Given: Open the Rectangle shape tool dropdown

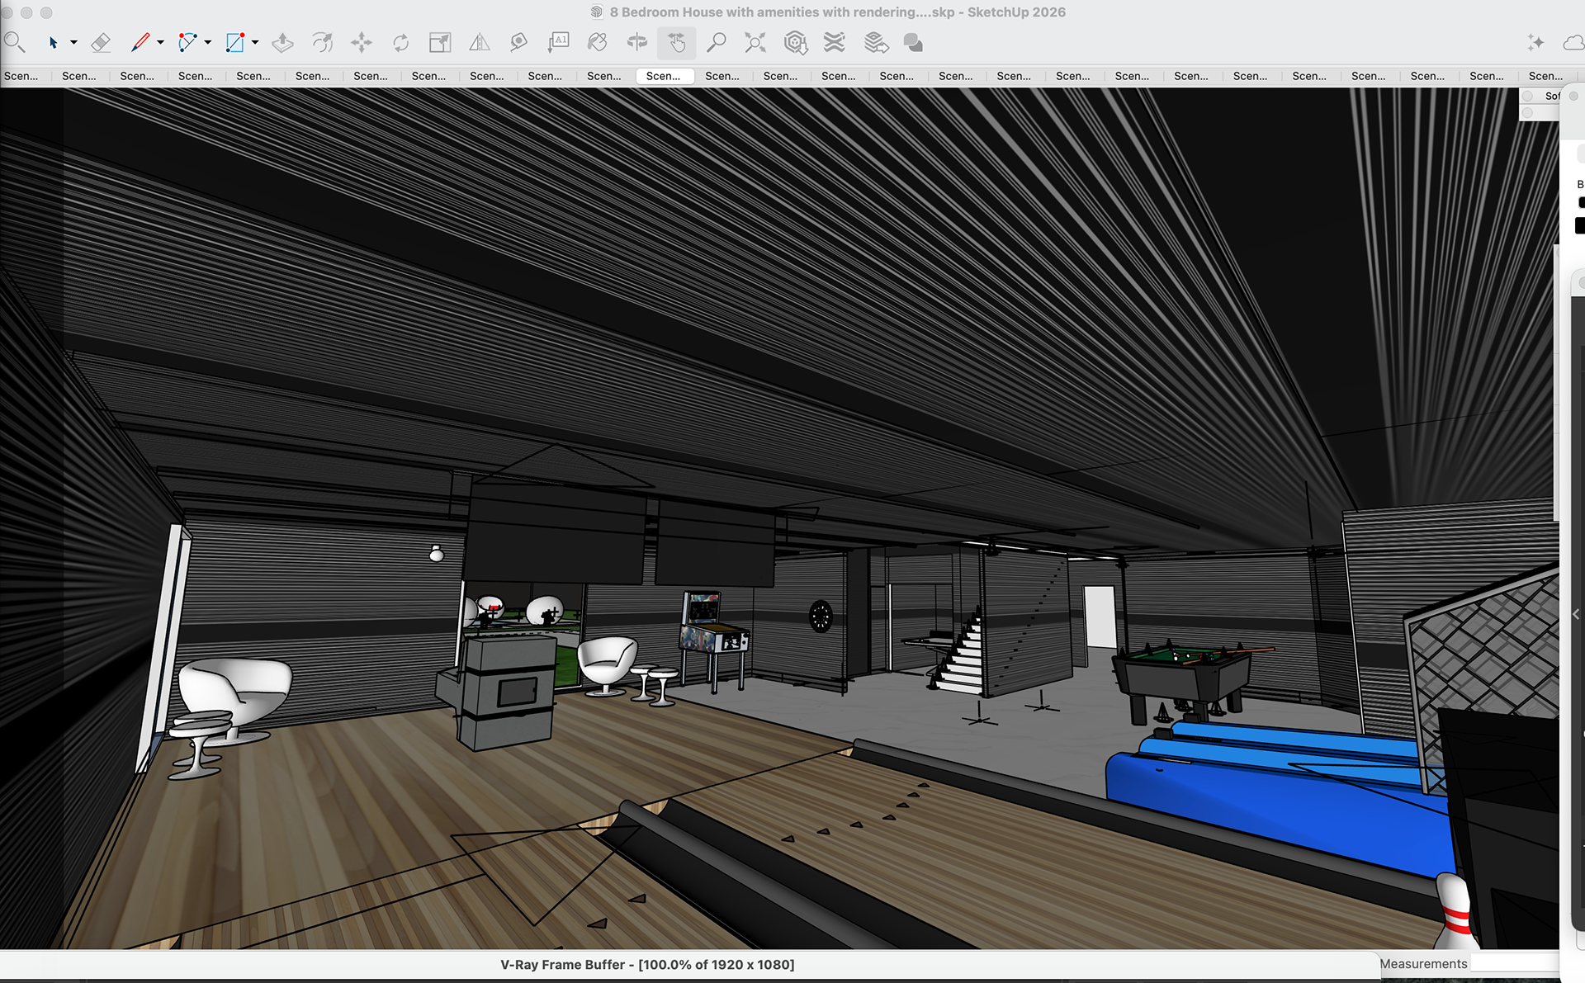Looking at the screenshot, I should pyautogui.click(x=255, y=42).
